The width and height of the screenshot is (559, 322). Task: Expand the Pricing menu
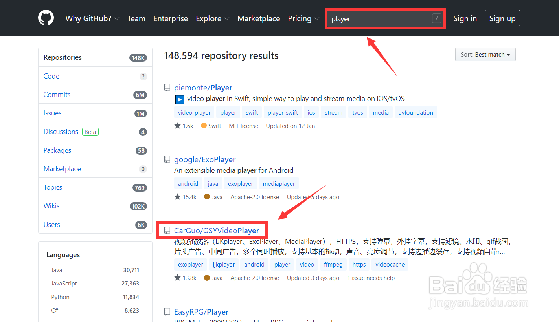303,18
